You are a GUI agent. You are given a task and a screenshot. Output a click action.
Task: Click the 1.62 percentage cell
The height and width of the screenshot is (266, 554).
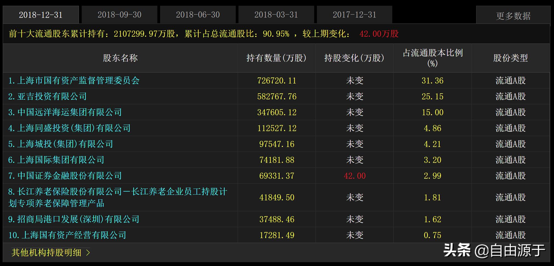[x=433, y=219]
